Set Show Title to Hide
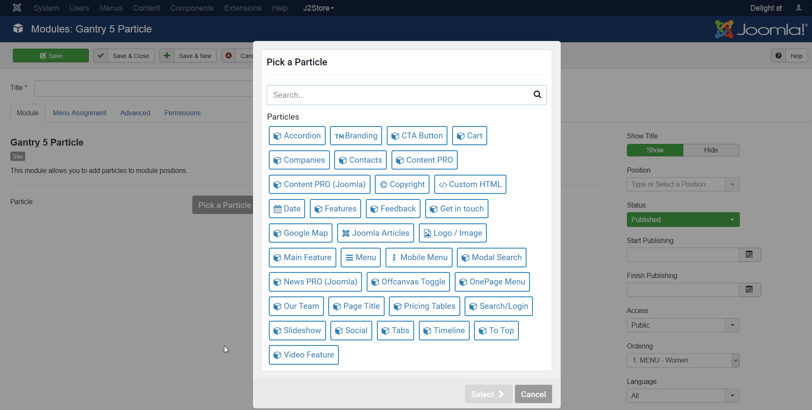 [x=711, y=150]
